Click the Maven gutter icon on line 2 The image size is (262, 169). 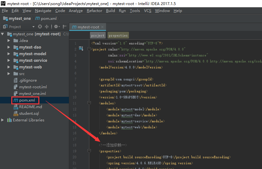(81, 49)
